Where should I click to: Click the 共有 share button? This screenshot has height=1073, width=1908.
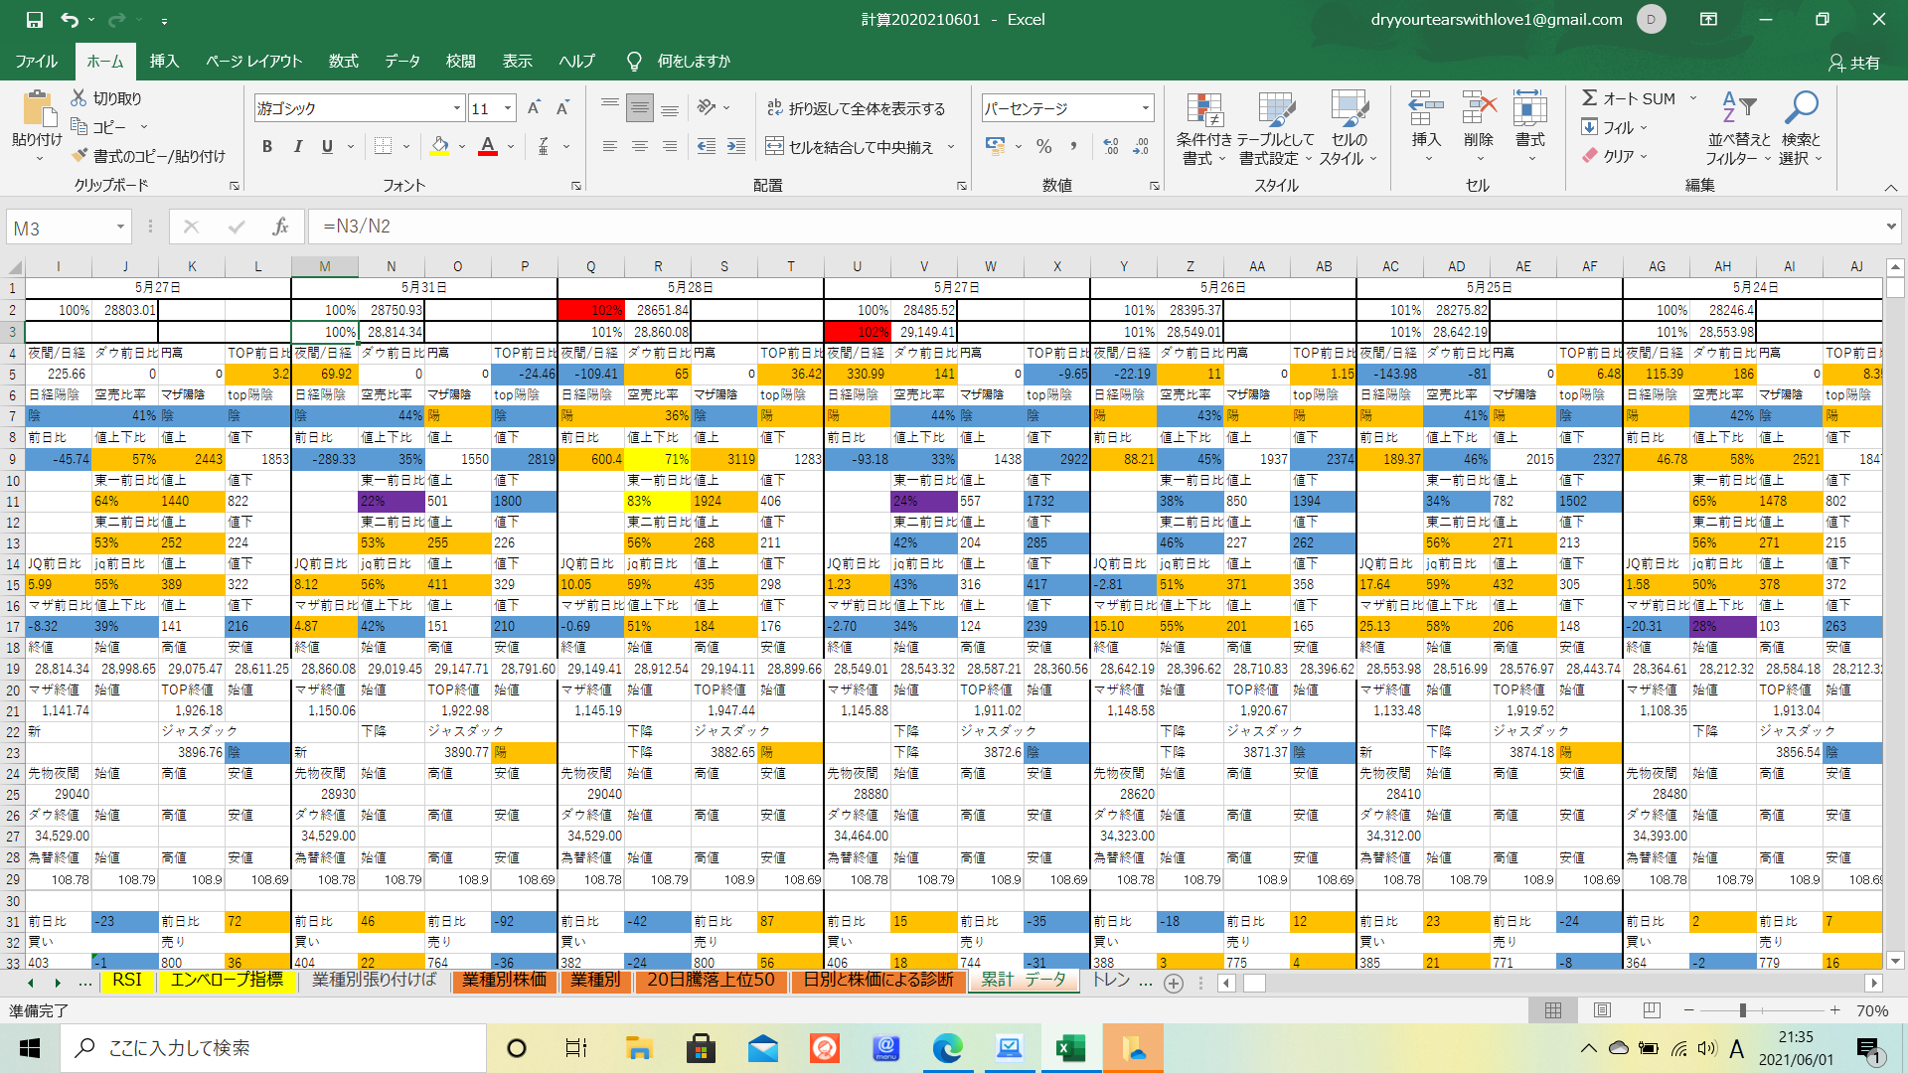(1854, 62)
